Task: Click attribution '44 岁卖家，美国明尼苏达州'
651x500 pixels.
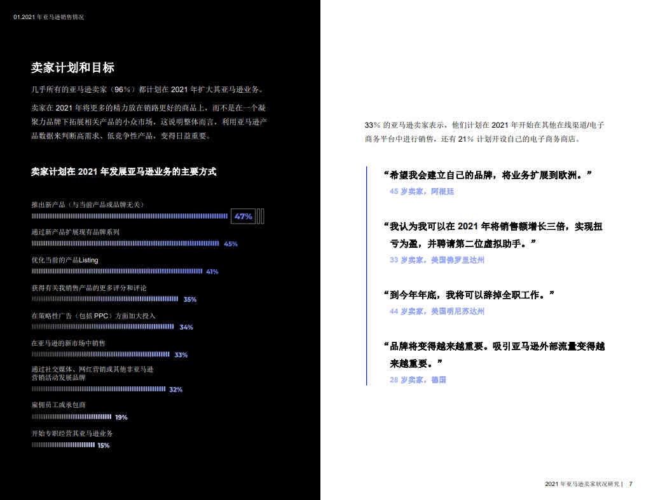Action: (x=437, y=311)
